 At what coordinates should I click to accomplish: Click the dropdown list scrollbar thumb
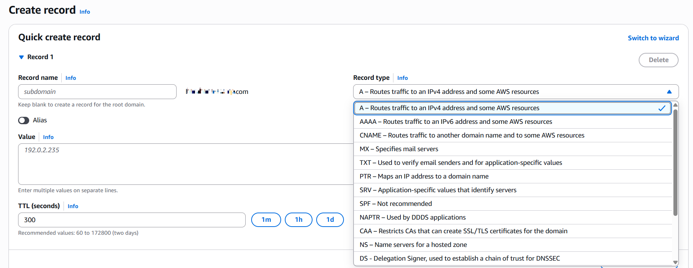coord(675,162)
